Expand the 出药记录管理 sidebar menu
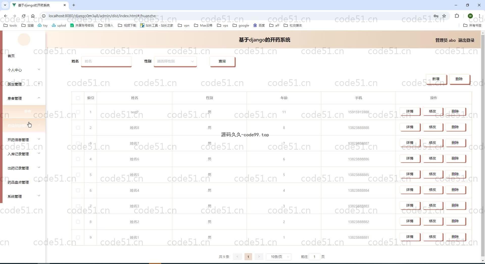The width and height of the screenshot is (485, 264). pyautogui.click(x=24, y=168)
